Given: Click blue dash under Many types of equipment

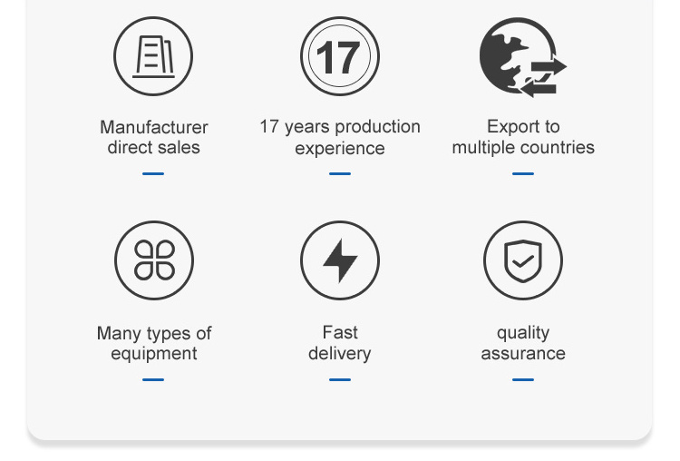Looking at the screenshot, I should point(153,379).
